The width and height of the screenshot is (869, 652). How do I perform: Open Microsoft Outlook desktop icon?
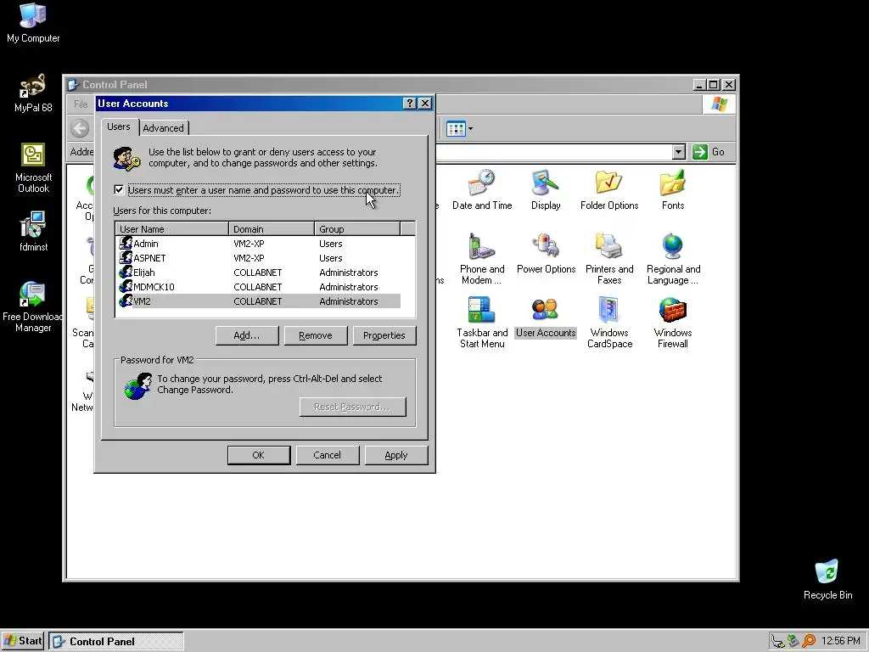click(x=33, y=167)
